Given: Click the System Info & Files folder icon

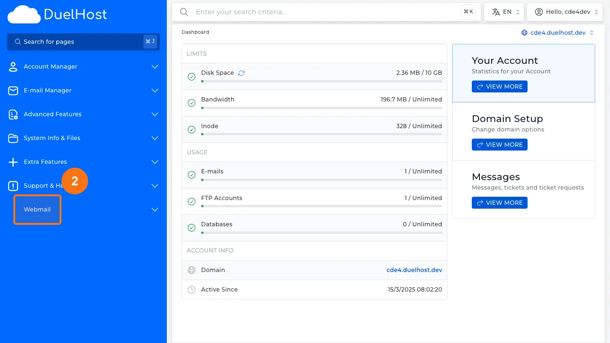Looking at the screenshot, I should [x=13, y=138].
